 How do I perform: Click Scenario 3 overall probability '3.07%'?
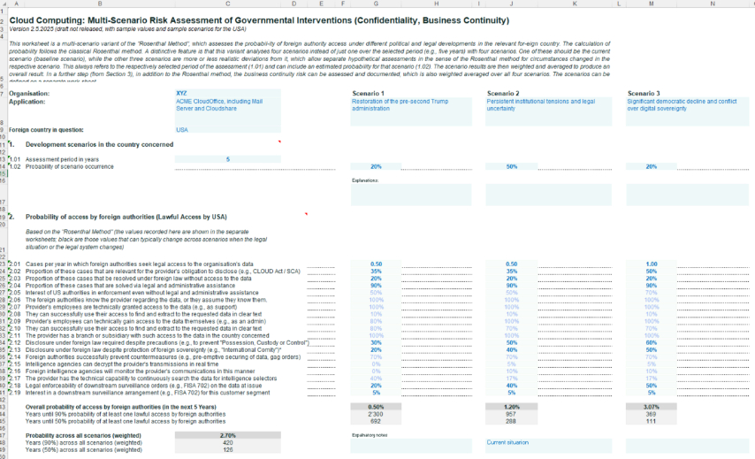tap(652, 407)
